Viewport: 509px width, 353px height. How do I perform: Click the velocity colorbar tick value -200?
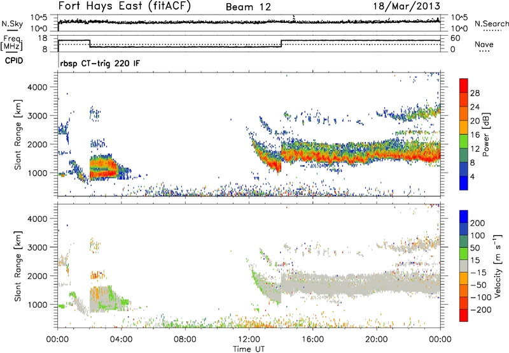481,310
